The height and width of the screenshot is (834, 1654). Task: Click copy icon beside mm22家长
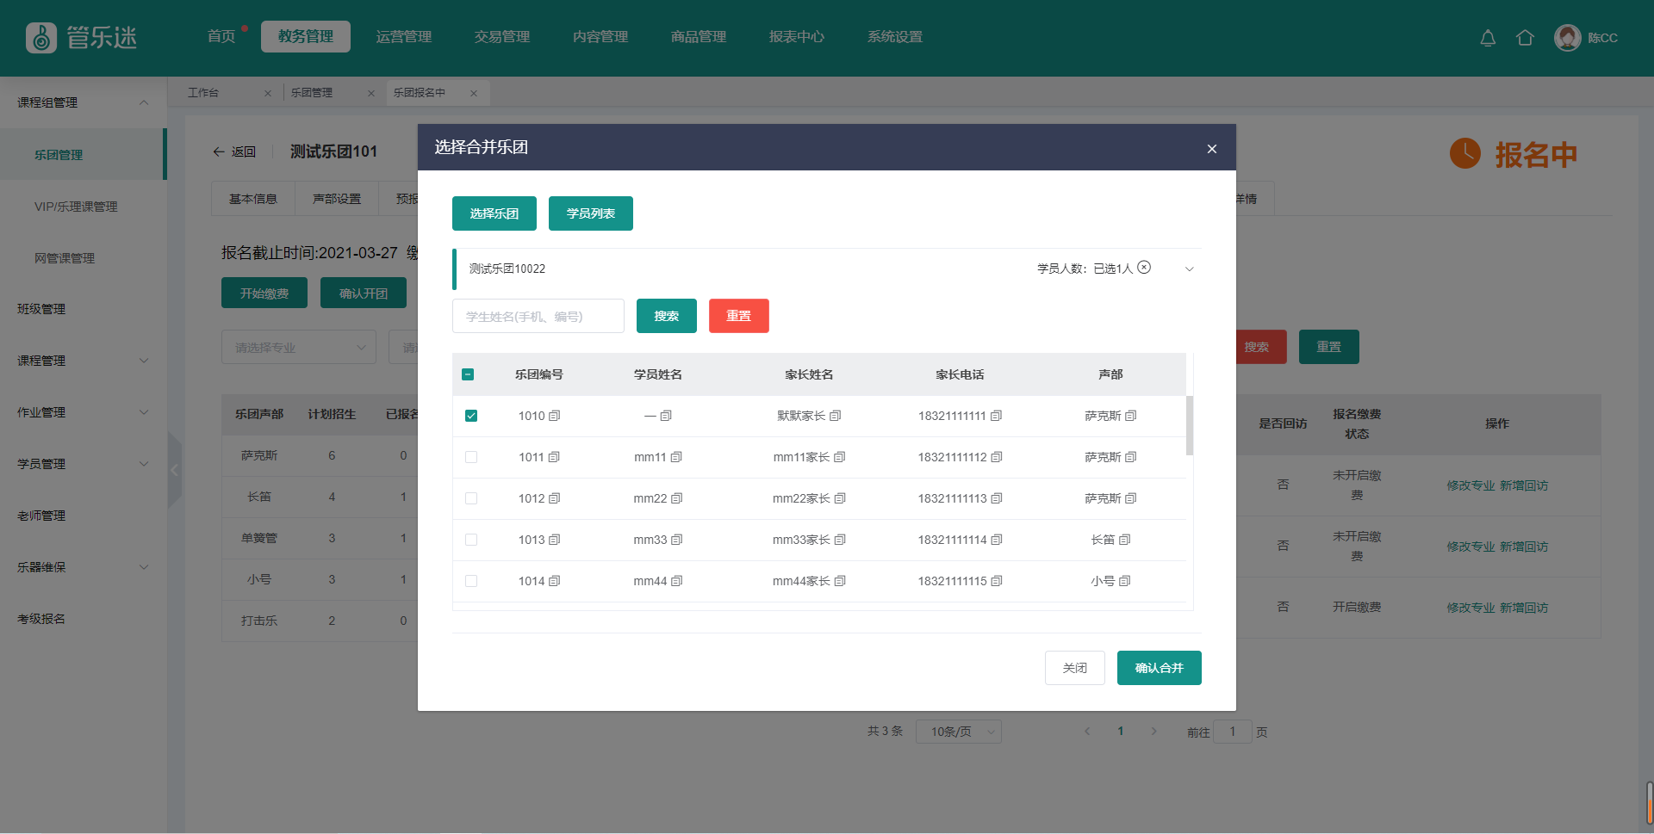coord(841,498)
